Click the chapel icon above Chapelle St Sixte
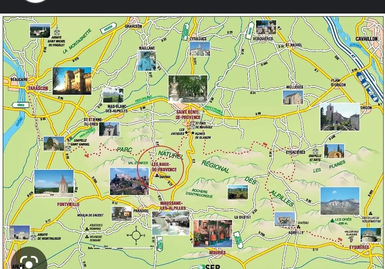The width and height of the screenshot is (385, 269). [x=315, y=149]
